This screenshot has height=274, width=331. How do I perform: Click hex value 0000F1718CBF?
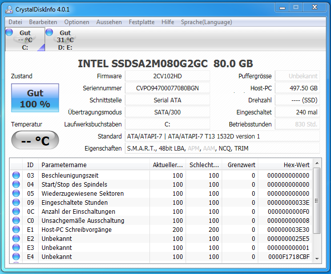(x=289, y=256)
